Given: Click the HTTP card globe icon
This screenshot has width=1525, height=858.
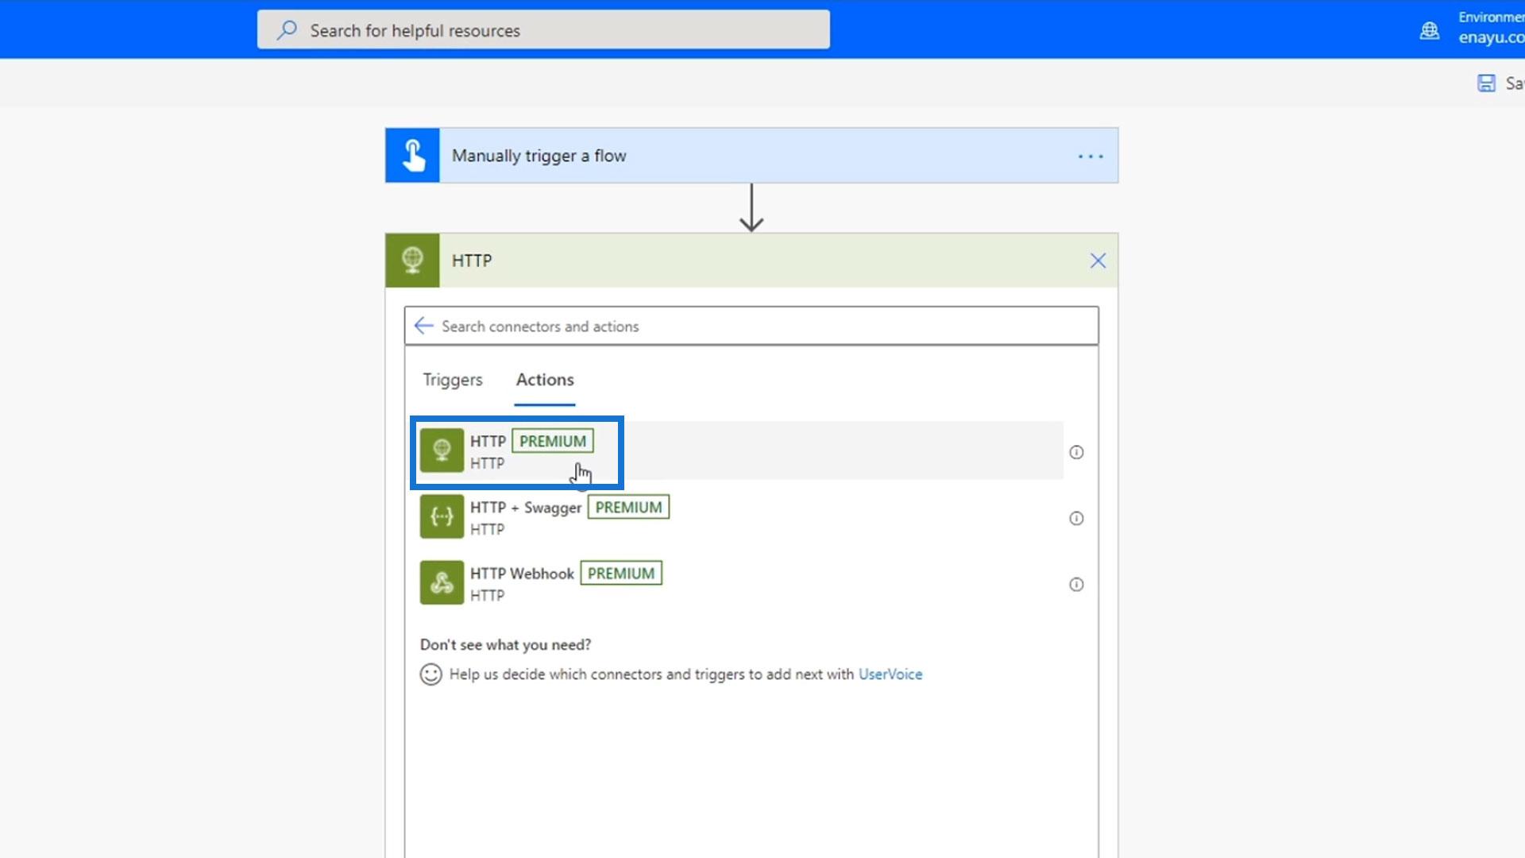Looking at the screenshot, I should point(412,261).
